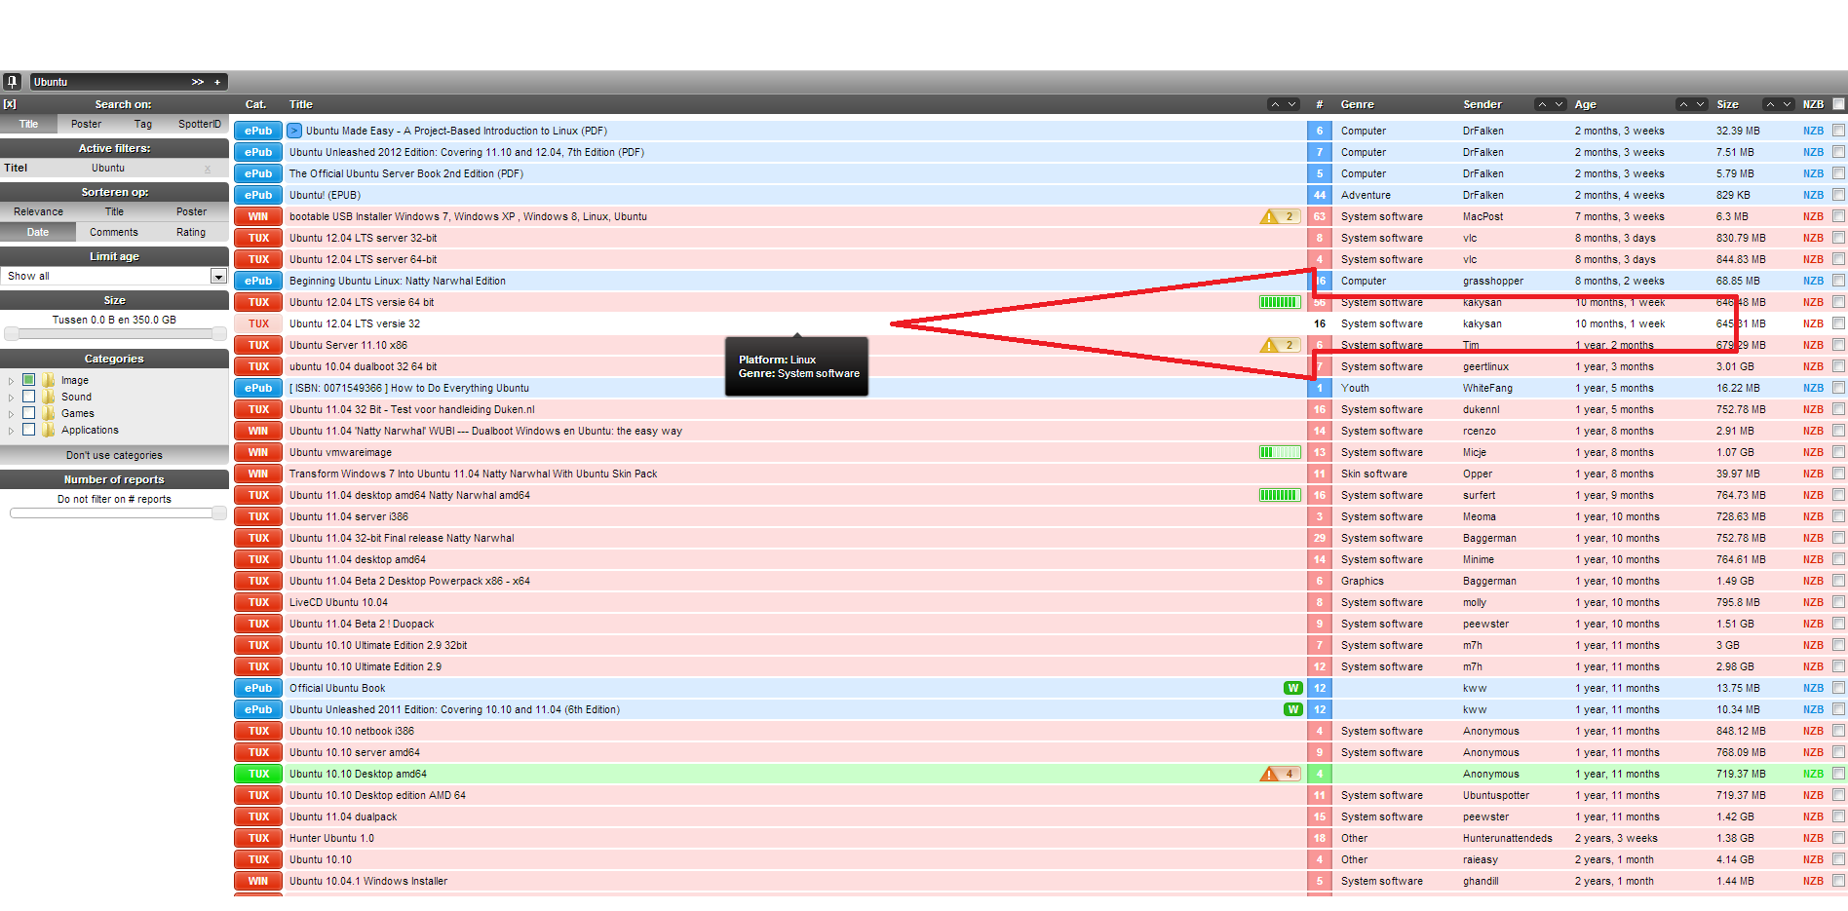1848x911 pixels.
Task: Check the box for Hunter Ubuntu 1.0 row
Action: pyautogui.click(x=1838, y=838)
